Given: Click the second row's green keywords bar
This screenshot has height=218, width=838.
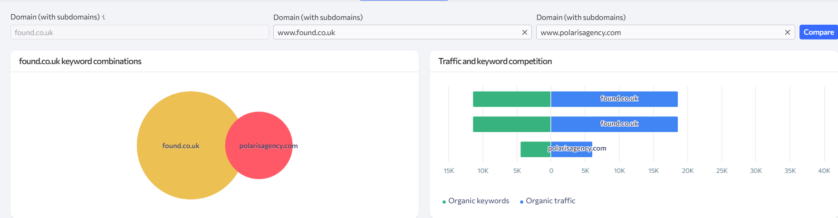Looking at the screenshot, I should (x=511, y=124).
